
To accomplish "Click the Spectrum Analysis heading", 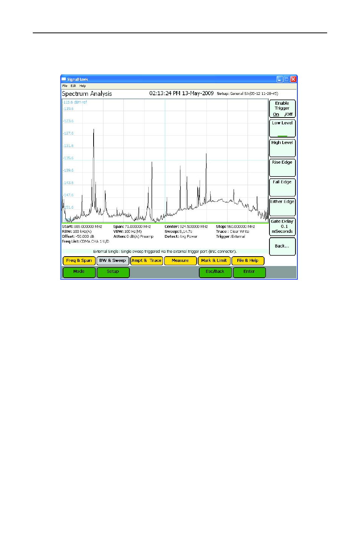I will point(87,94).
